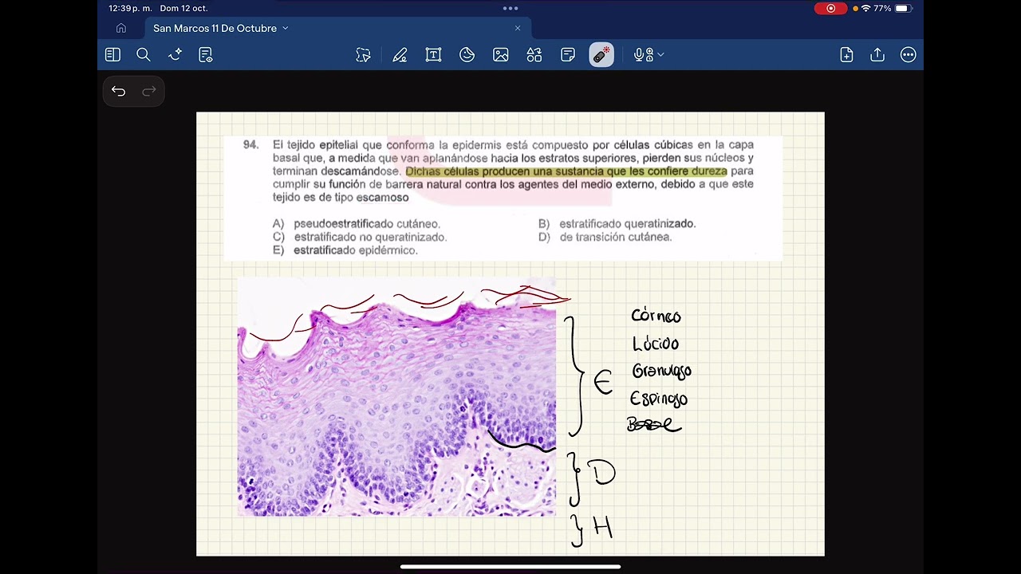Tap the battery status icon
This screenshot has height=574, width=1021.
[902, 8]
